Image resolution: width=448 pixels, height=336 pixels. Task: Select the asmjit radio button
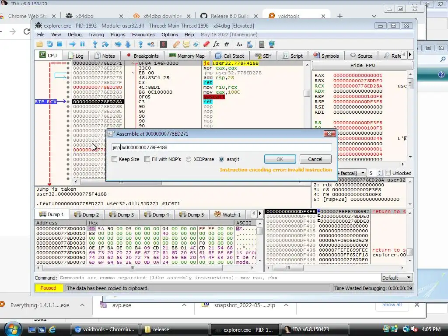tap(221, 159)
